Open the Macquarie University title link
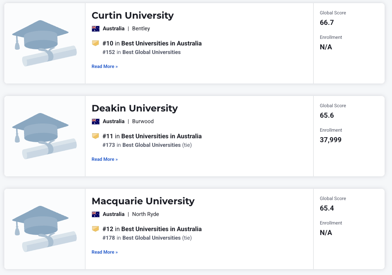 (x=143, y=201)
